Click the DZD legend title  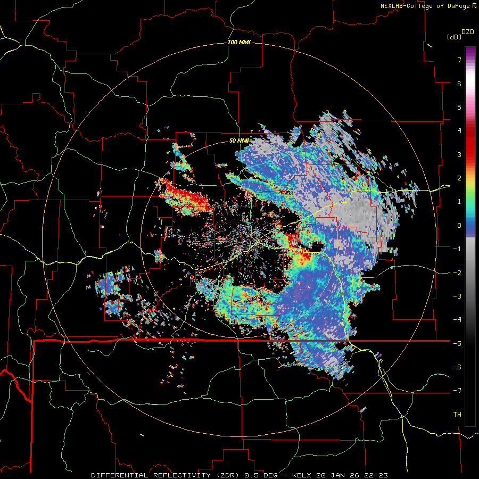[x=468, y=32]
